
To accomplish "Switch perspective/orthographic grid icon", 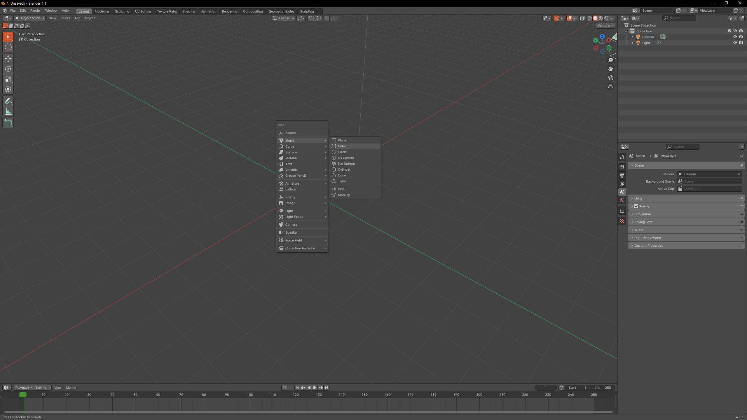I will (610, 87).
